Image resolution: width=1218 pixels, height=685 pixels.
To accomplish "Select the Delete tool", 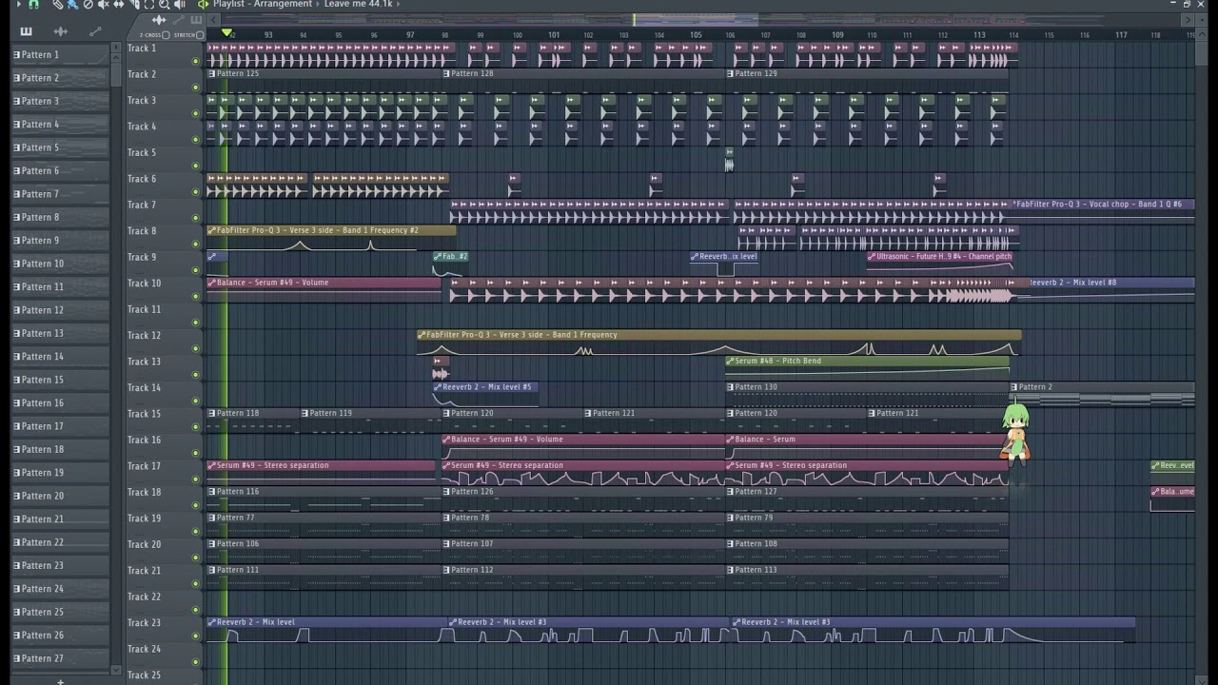I will point(88,4).
